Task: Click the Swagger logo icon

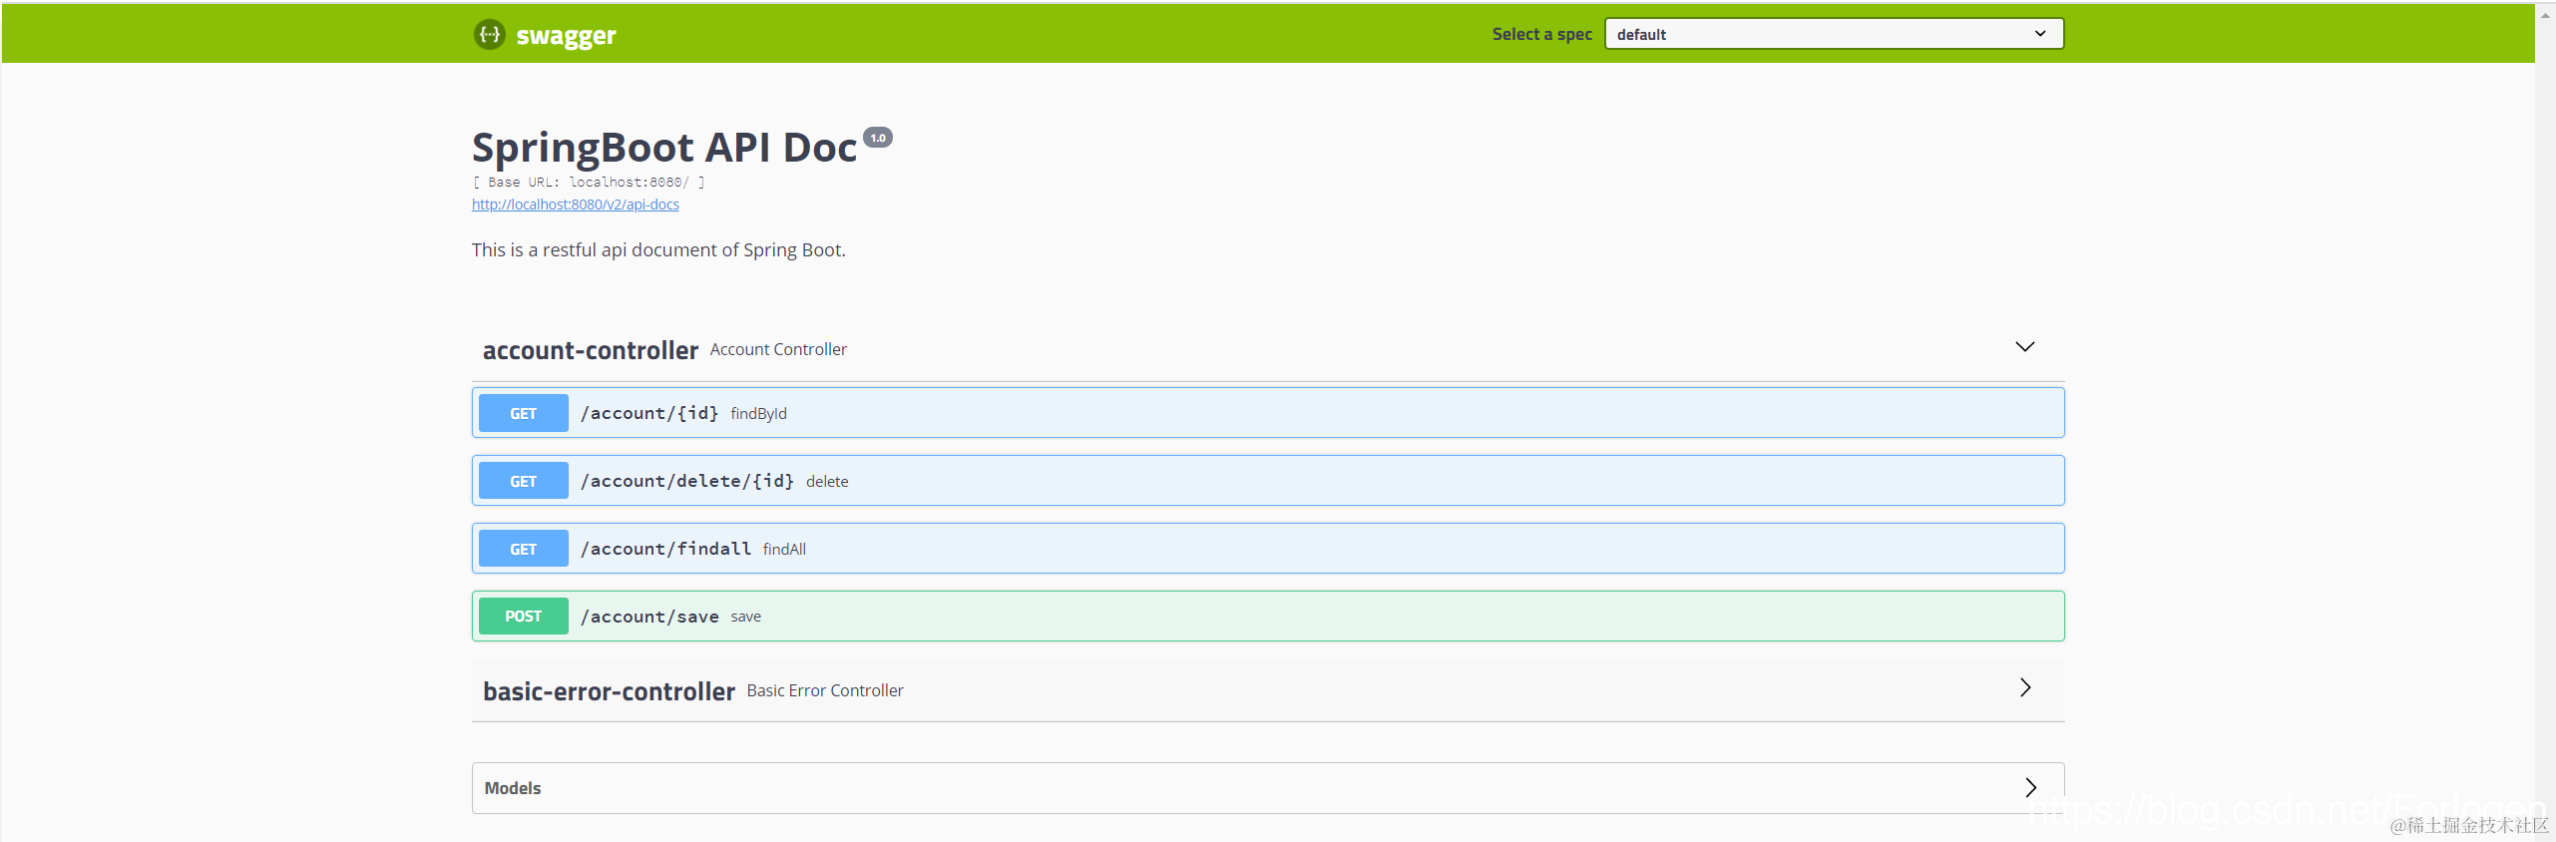Action: tap(489, 34)
